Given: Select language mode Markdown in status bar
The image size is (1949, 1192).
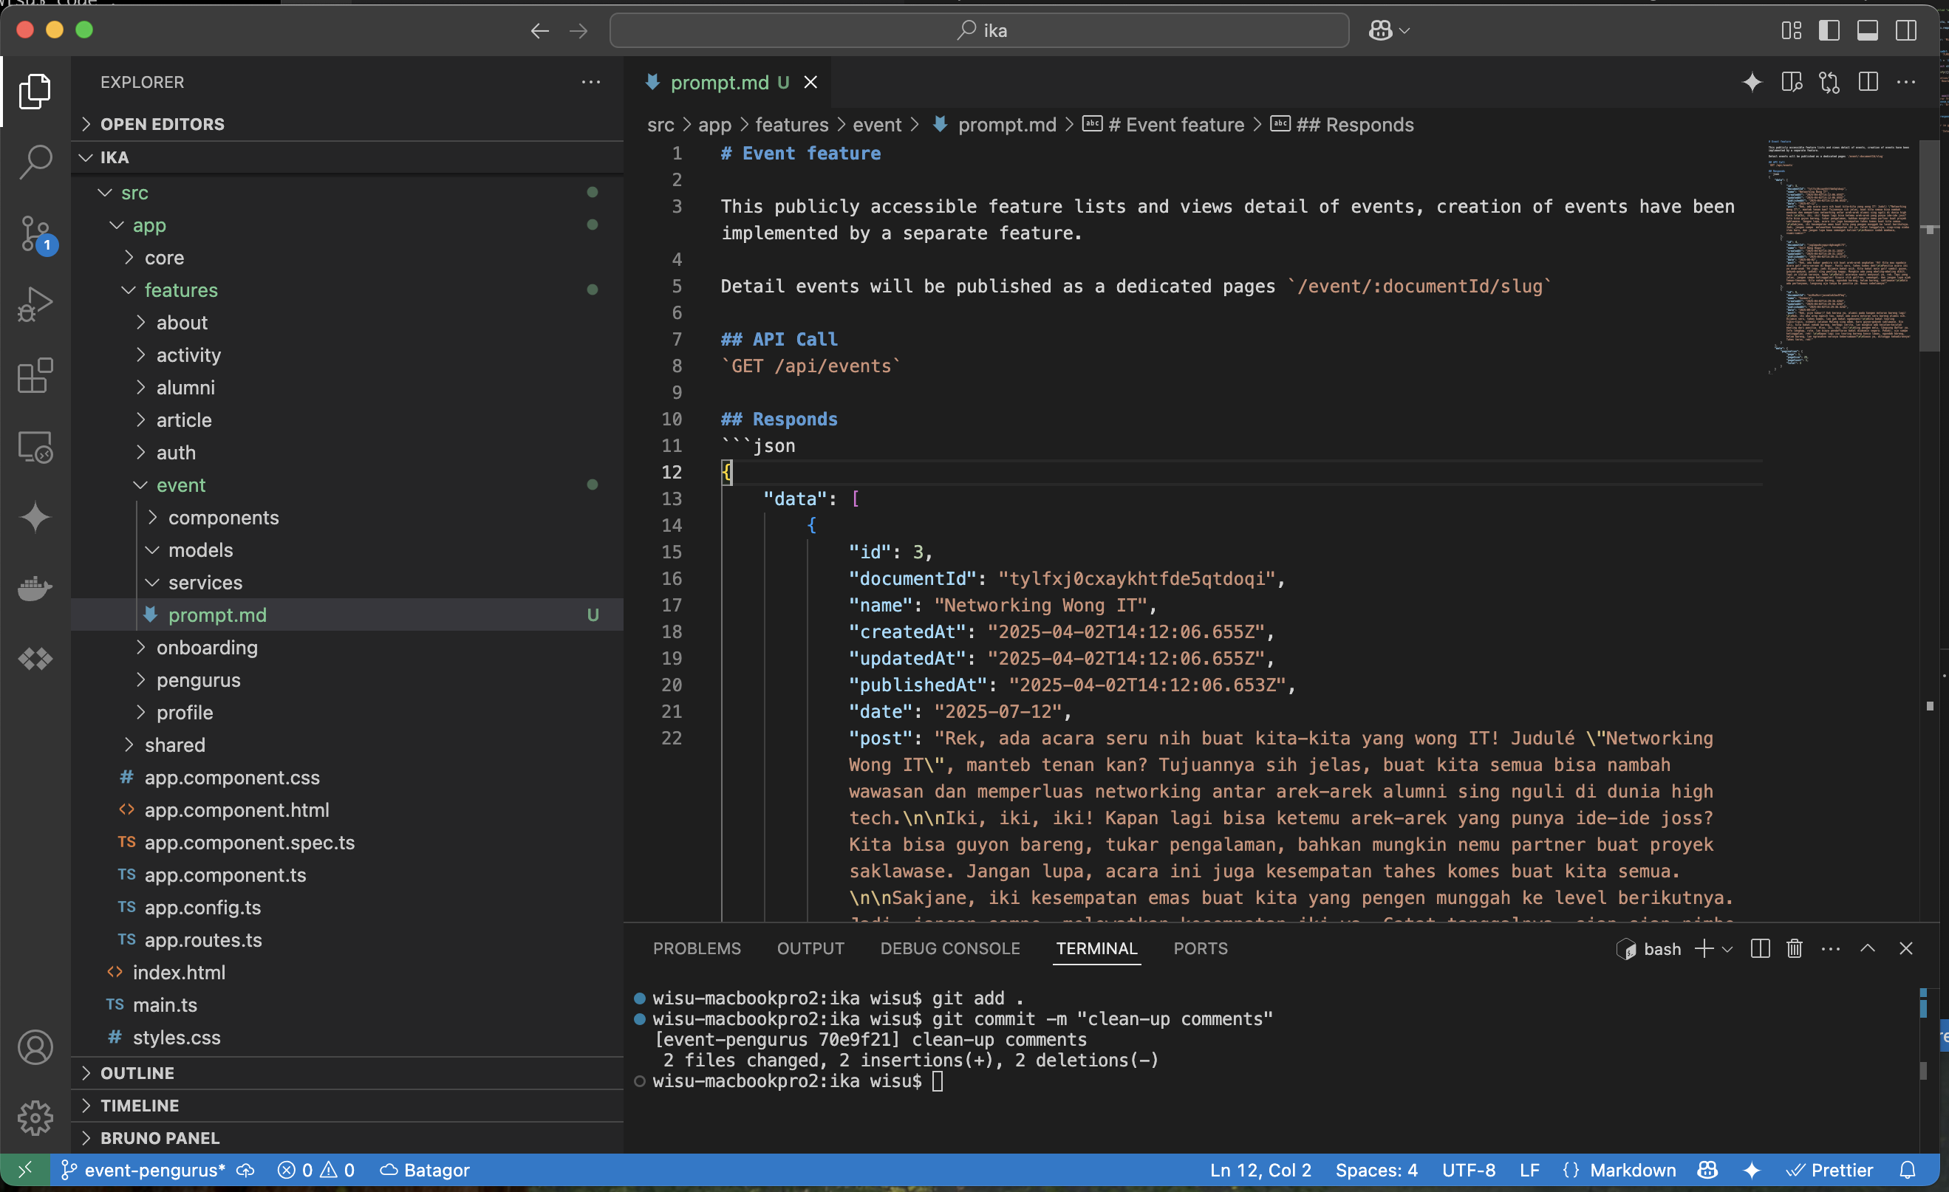Looking at the screenshot, I should pyautogui.click(x=1633, y=1170).
